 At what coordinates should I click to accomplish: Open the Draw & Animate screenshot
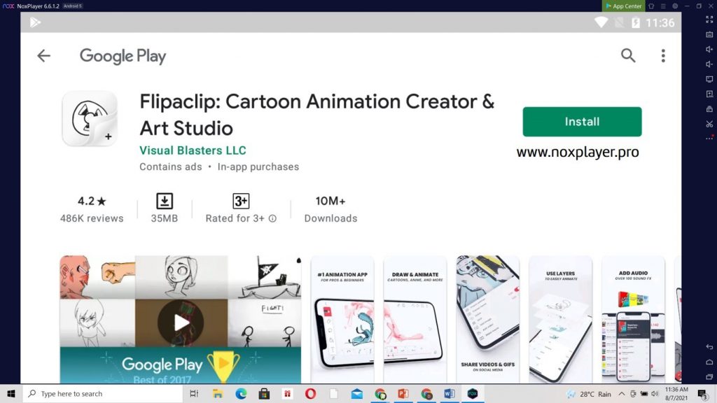(x=415, y=319)
